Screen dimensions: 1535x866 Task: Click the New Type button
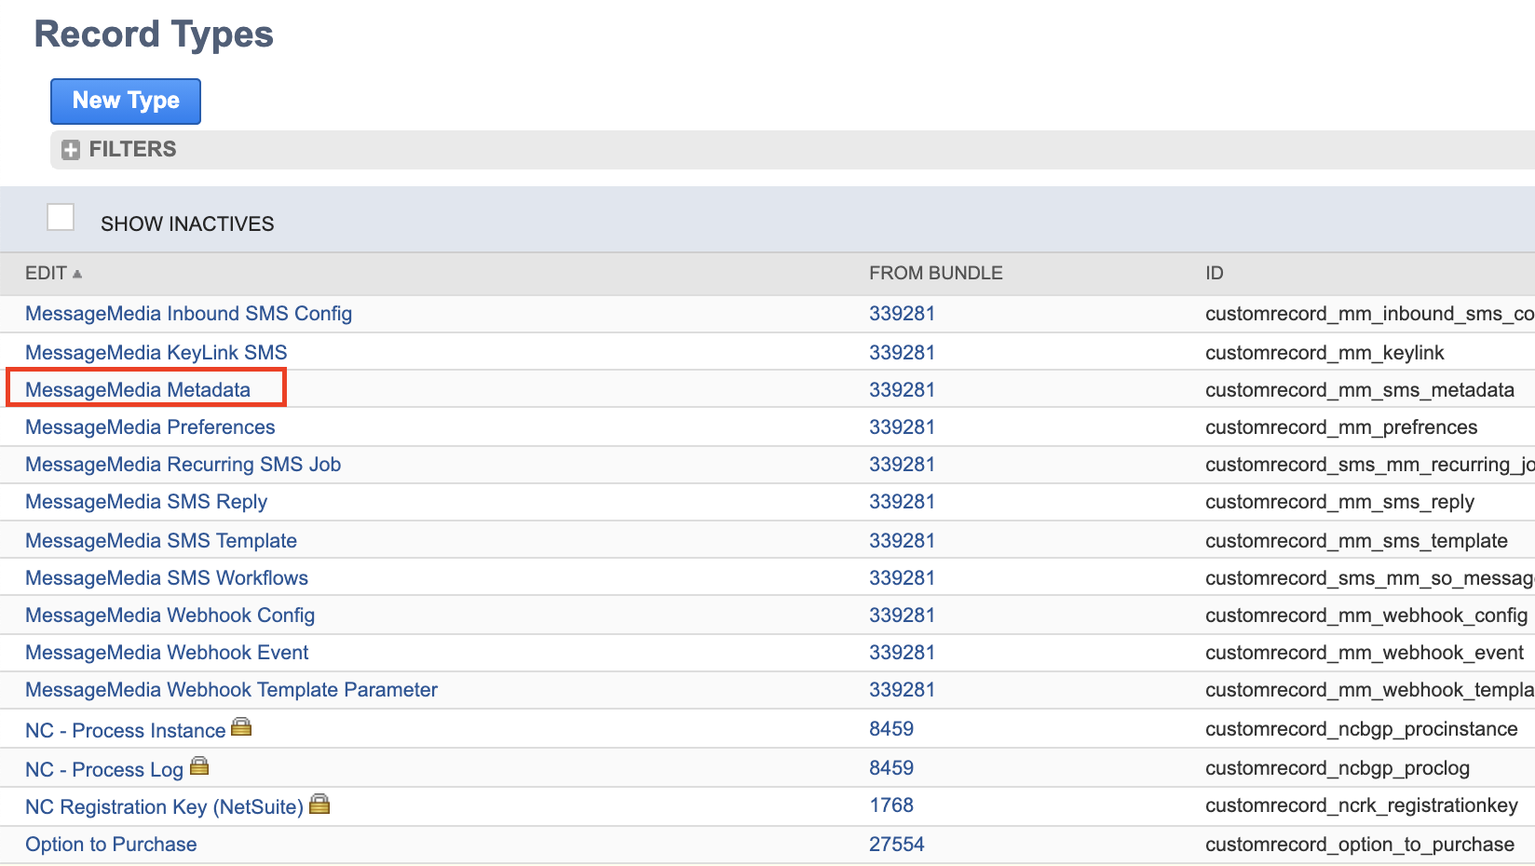click(x=125, y=101)
